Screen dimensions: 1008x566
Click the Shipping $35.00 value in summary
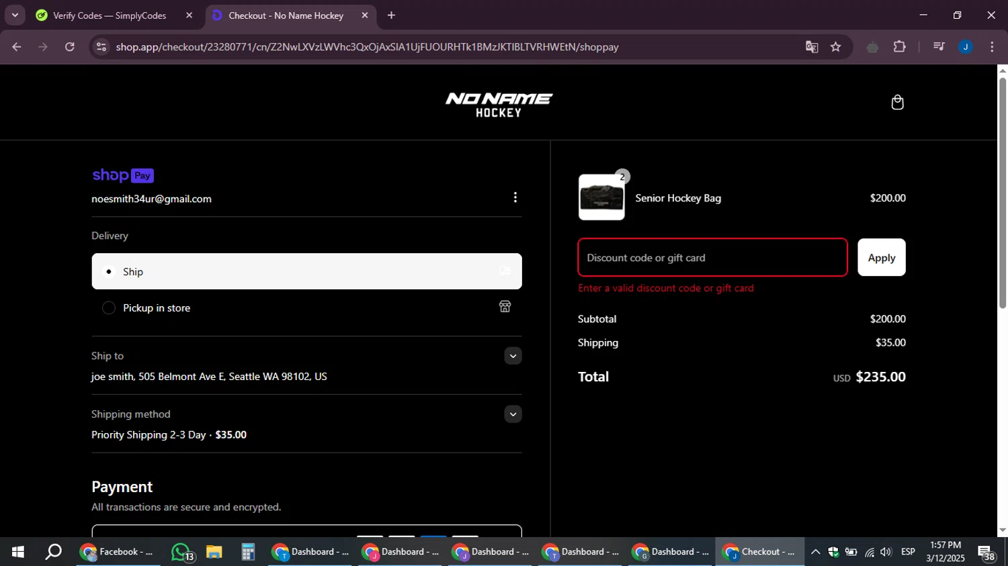point(890,342)
